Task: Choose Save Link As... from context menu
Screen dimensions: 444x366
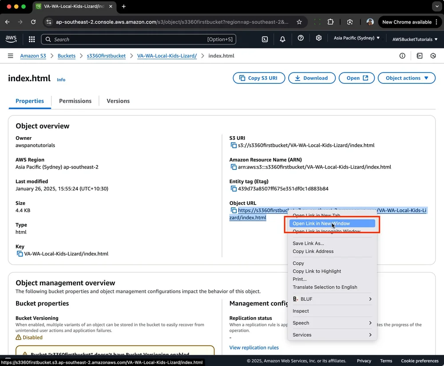Action: pos(332,243)
